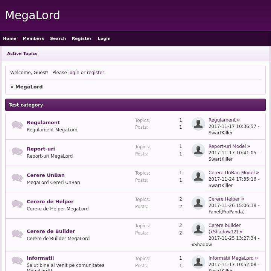This screenshot has width=271, height=271.
Task: Click the MegaLord breadcrumb link
Action: click(x=29, y=87)
